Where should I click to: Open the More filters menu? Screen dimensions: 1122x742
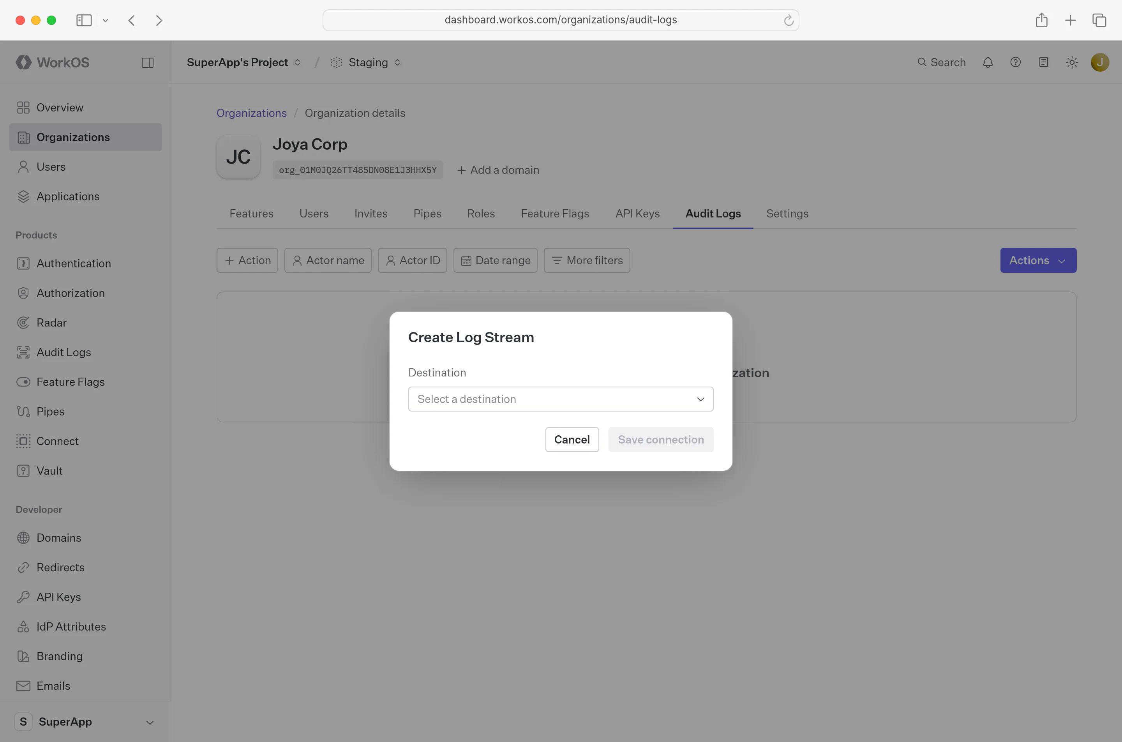(x=587, y=260)
